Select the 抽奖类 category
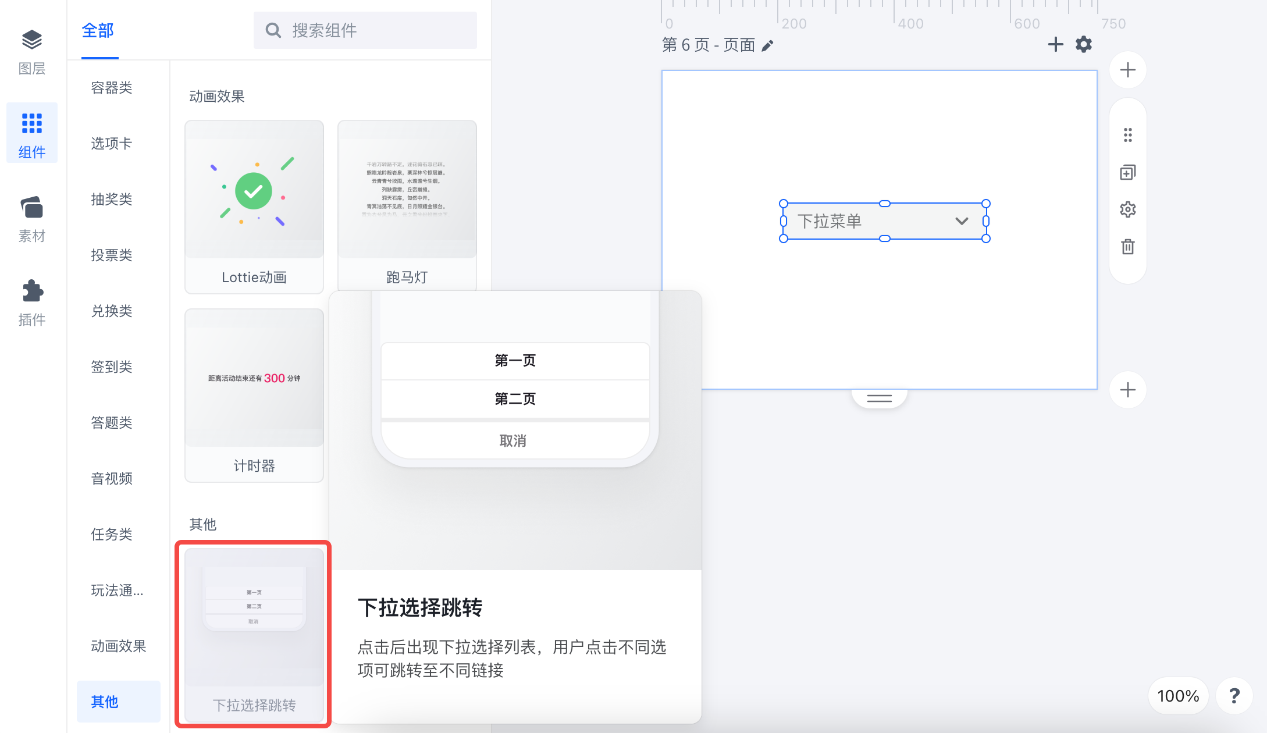The height and width of the screenshot is (733, 1267). (112, 200)
